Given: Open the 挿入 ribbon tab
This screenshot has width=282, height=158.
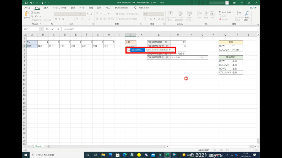Looking at the screenshot, I should (x=46, y=8).
